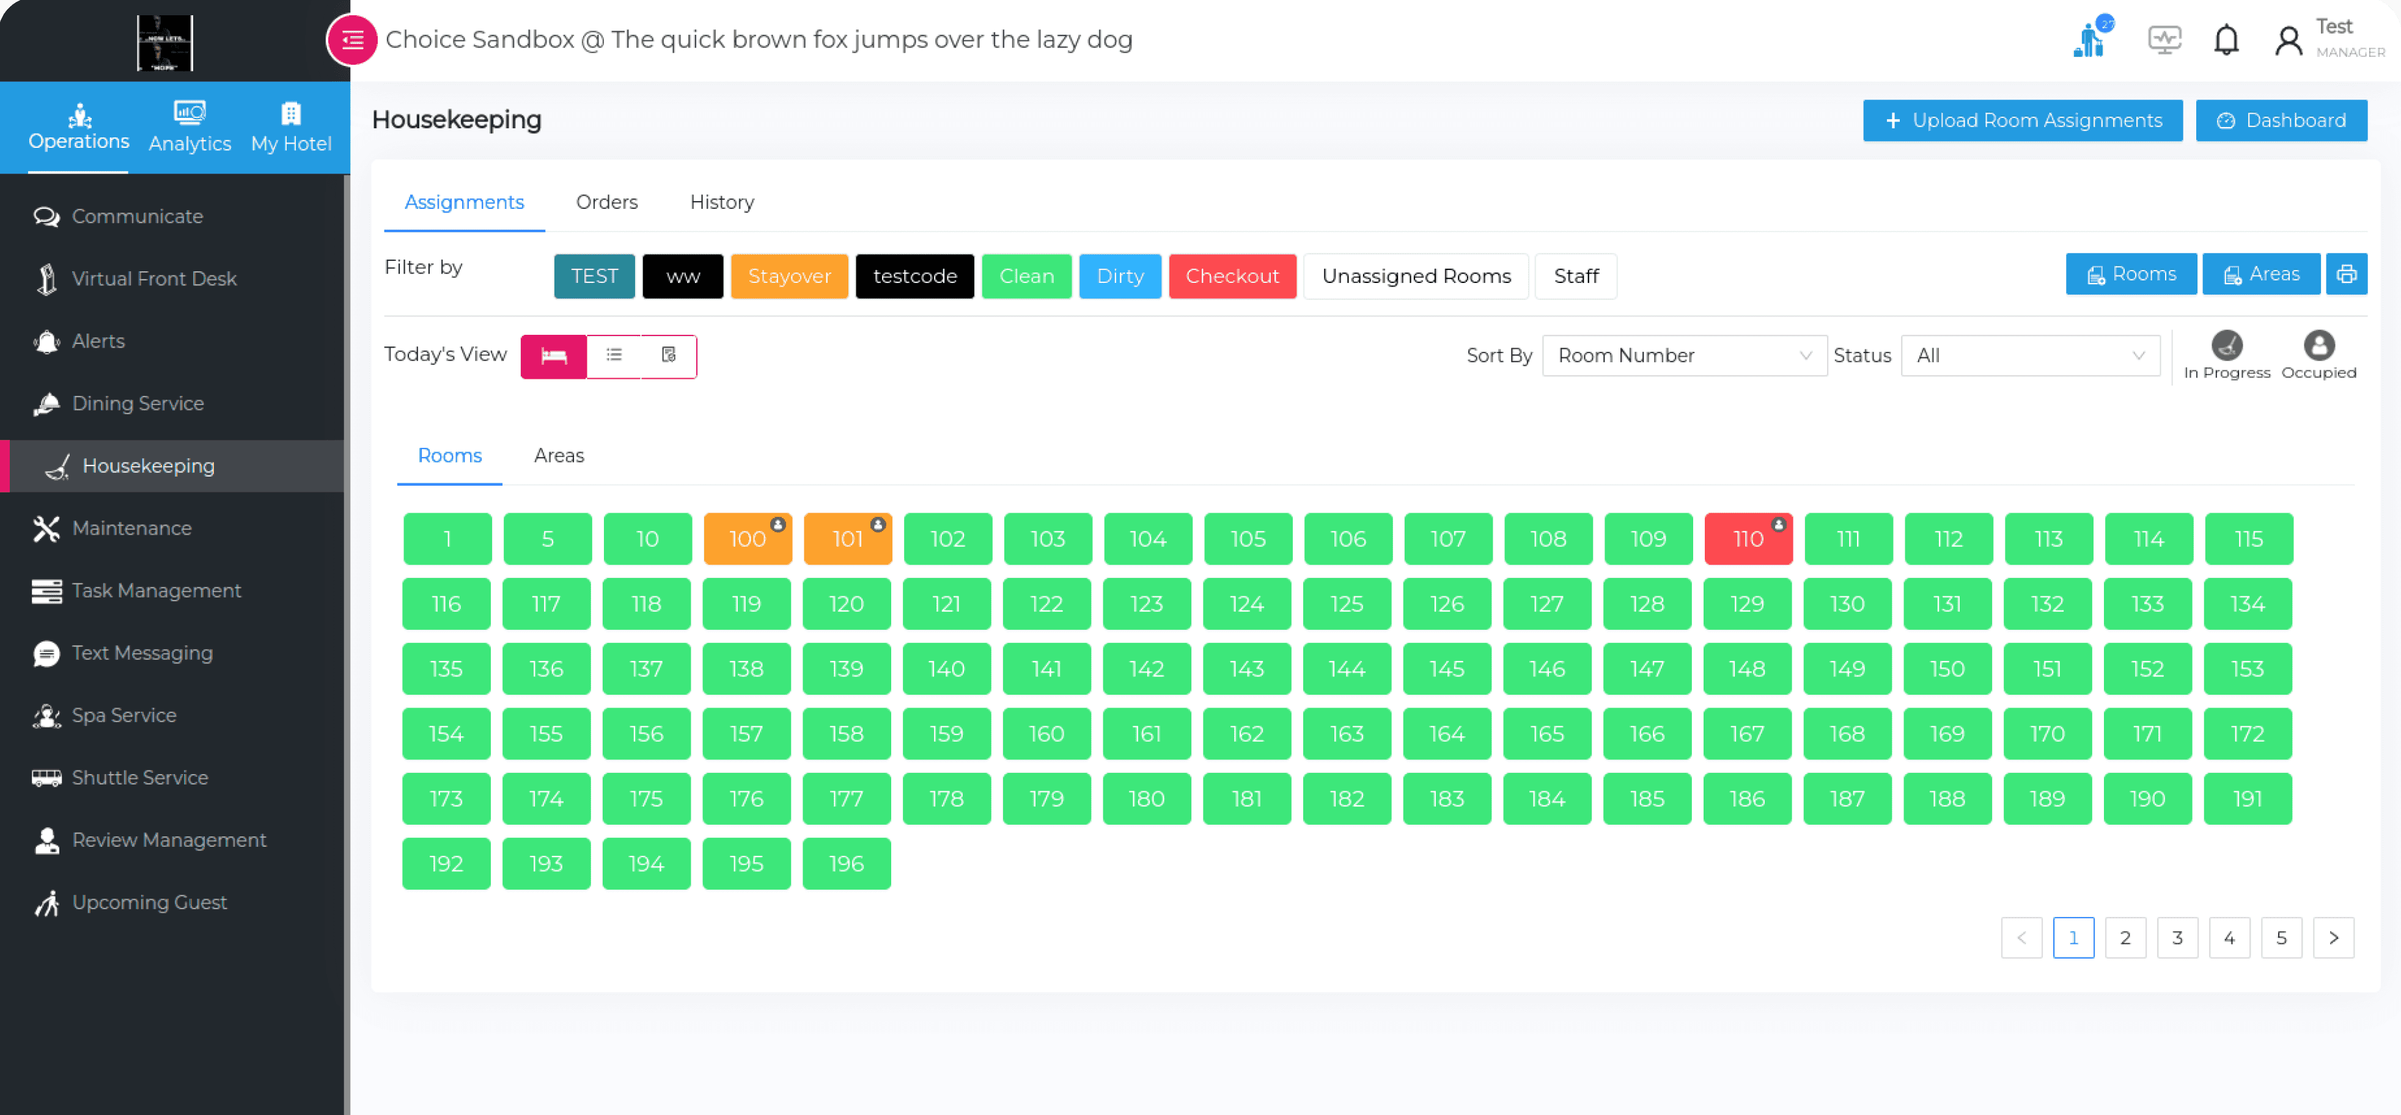Switch to the Areas tab
Image resolution: width=2401 pixels, height=1115 pixels.
[557, 455]
